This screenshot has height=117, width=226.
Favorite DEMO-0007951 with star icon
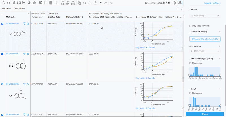[x=28, y=23]
